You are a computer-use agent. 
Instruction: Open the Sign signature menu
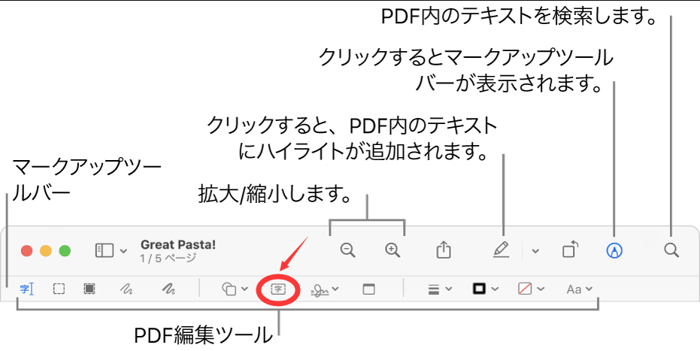[325, 289]
